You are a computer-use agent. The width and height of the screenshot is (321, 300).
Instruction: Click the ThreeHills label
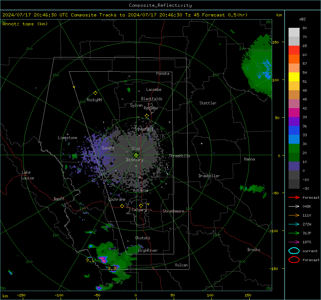[x=179, y=156]
